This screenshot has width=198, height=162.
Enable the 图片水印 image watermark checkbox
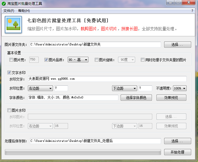pyautogui.click(x=9, y=110)
